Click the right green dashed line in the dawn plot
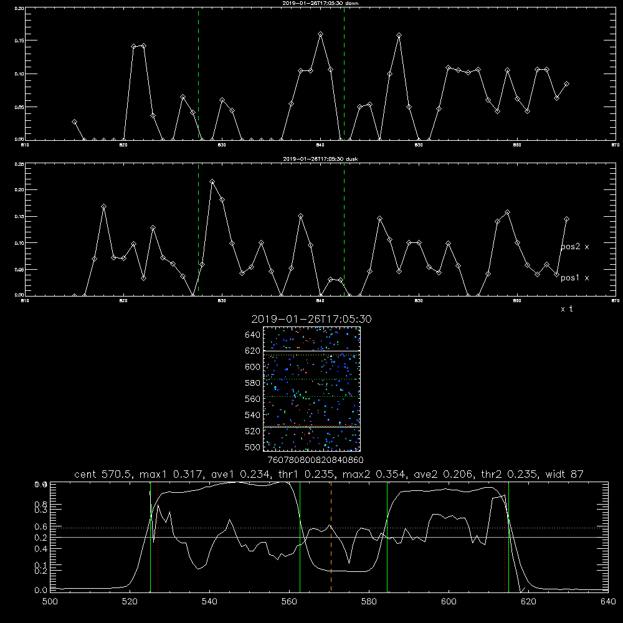Viewport: 623px width, 623px height. 344,74
